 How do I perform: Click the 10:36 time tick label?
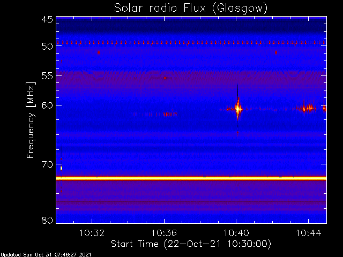[164, 233]
